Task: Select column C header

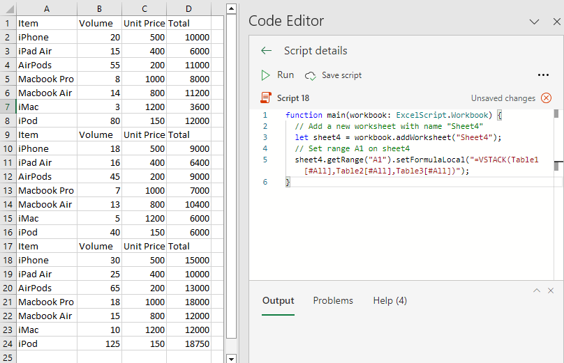Action: pos(144,9)
